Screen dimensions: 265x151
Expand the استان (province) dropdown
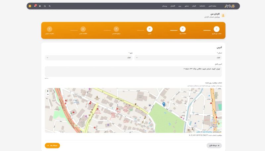[178, 57]
